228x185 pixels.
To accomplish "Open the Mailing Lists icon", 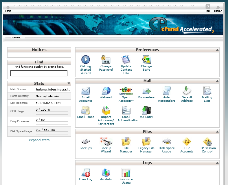I will (x=207, y=91).
